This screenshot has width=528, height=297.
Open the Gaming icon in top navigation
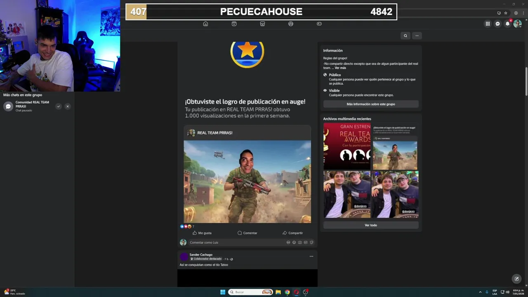point(319,24)
